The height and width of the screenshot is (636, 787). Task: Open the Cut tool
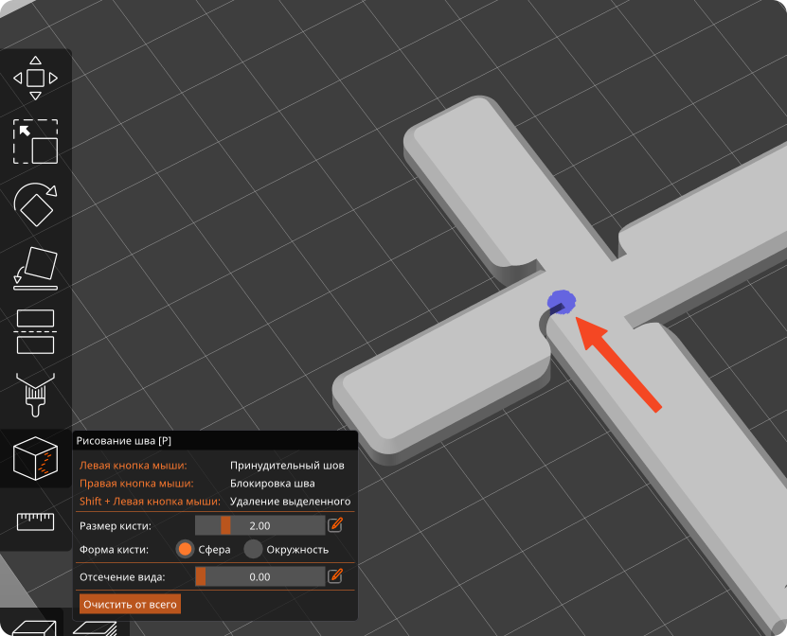coord(35,331)
